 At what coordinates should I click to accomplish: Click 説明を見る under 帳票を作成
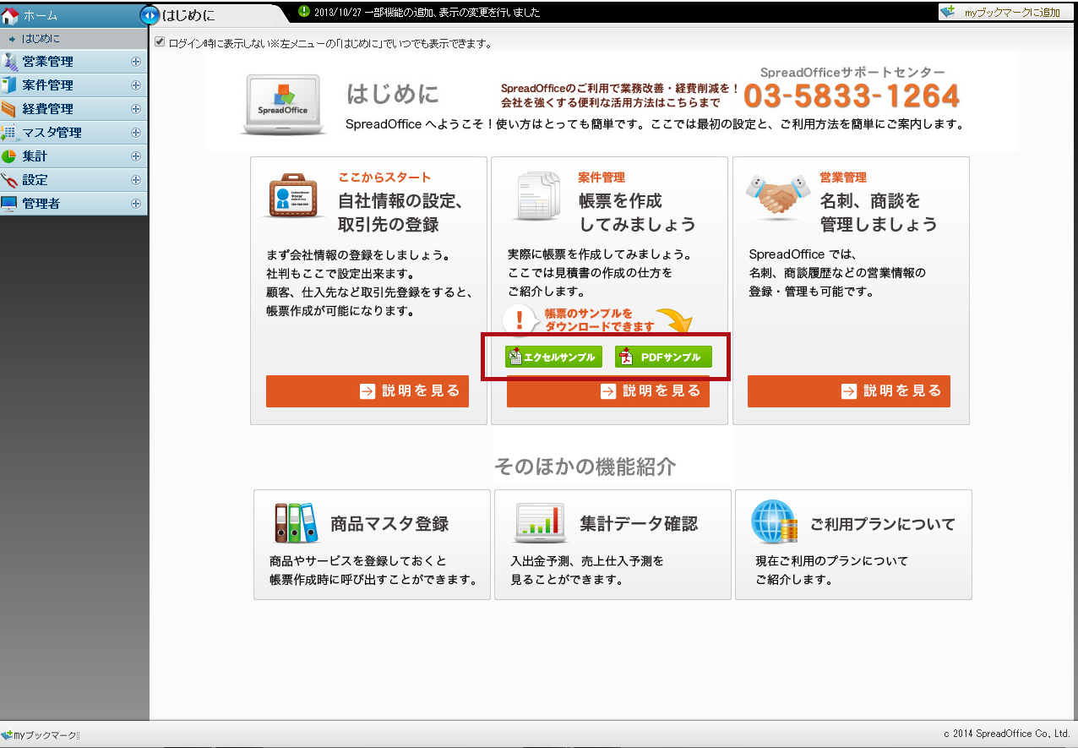(x=608, y=391)
